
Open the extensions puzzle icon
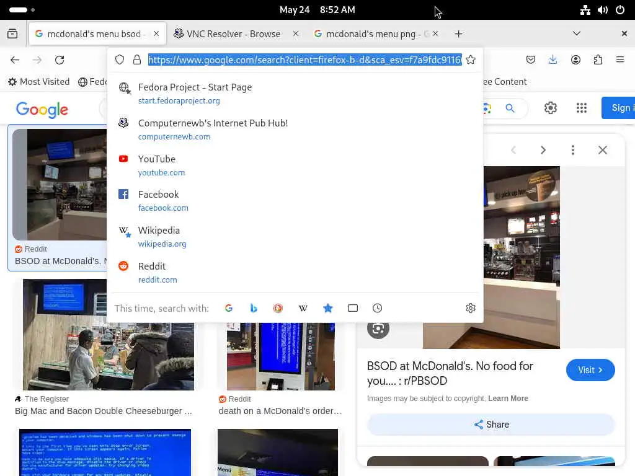pyautogui.click(x=598, y=60)
